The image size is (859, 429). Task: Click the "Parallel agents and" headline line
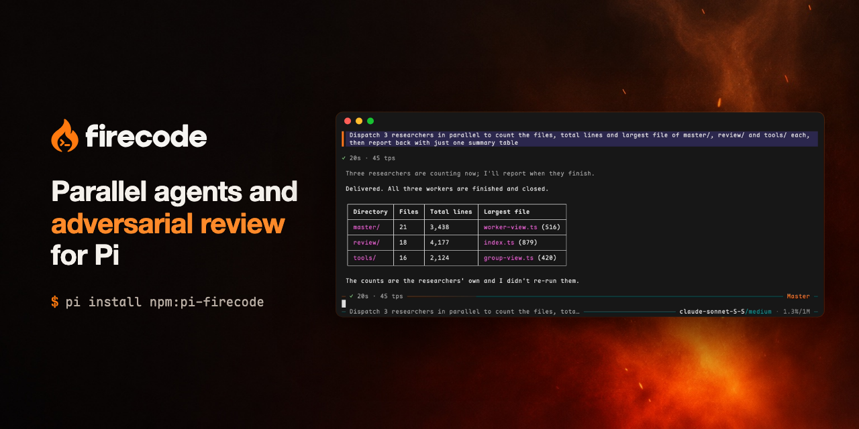(174, 192)
